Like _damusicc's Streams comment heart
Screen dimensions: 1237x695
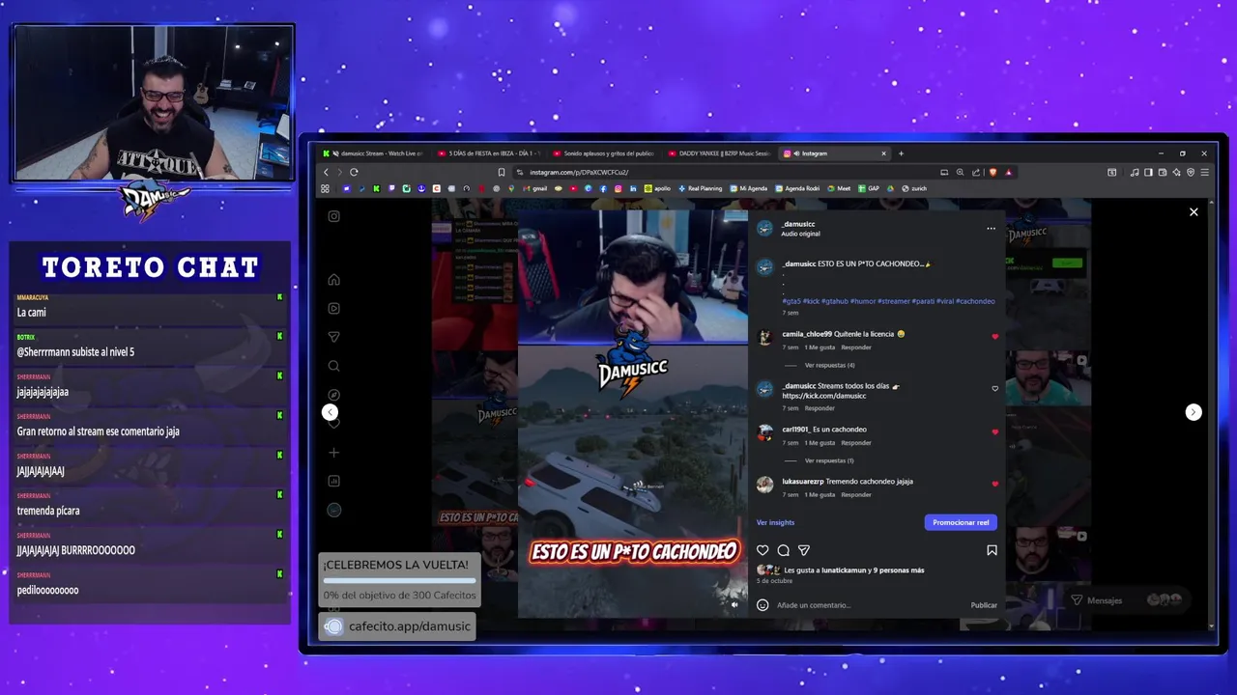coord(994,389)
